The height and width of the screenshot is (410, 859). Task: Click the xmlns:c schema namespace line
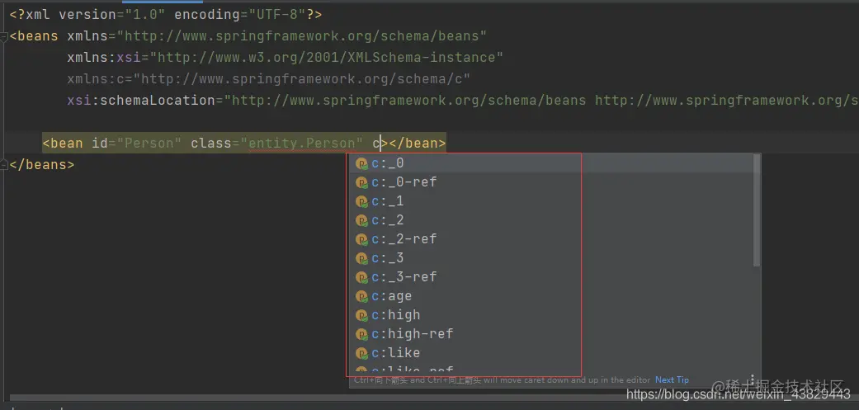tap(268, 79)
